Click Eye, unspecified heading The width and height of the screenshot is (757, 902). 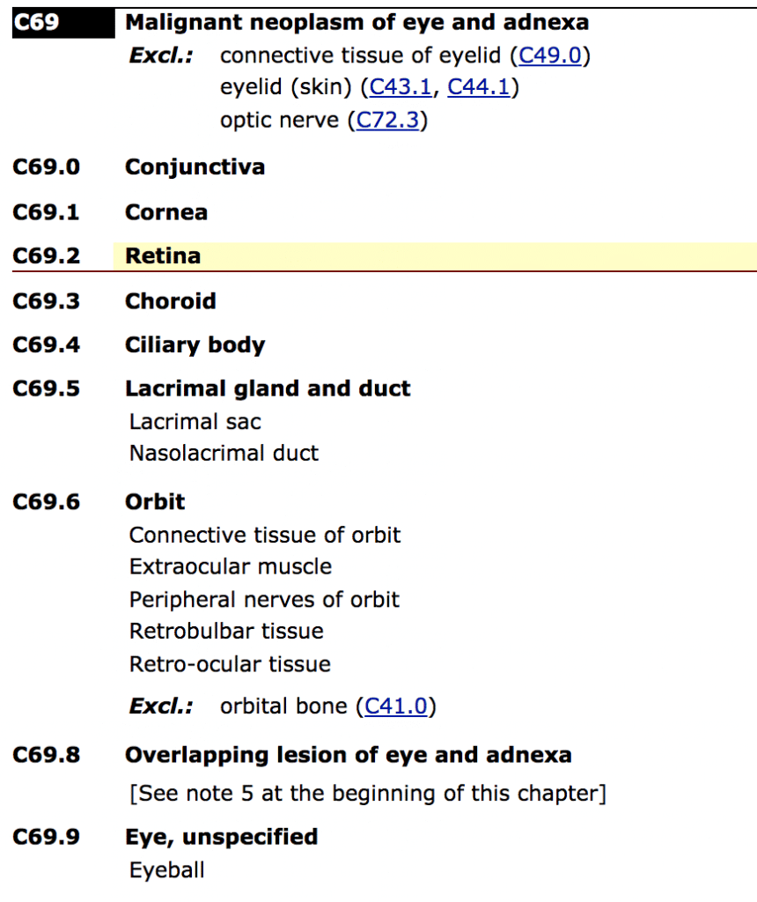[221, 837]
